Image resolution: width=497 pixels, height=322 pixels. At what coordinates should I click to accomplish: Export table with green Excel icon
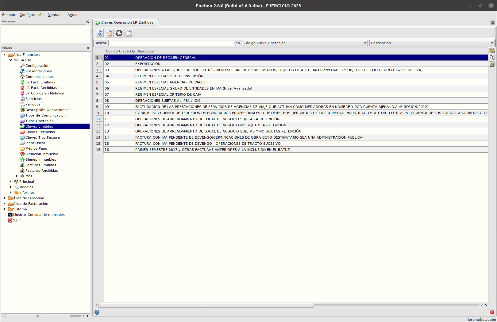coord(492,64)
